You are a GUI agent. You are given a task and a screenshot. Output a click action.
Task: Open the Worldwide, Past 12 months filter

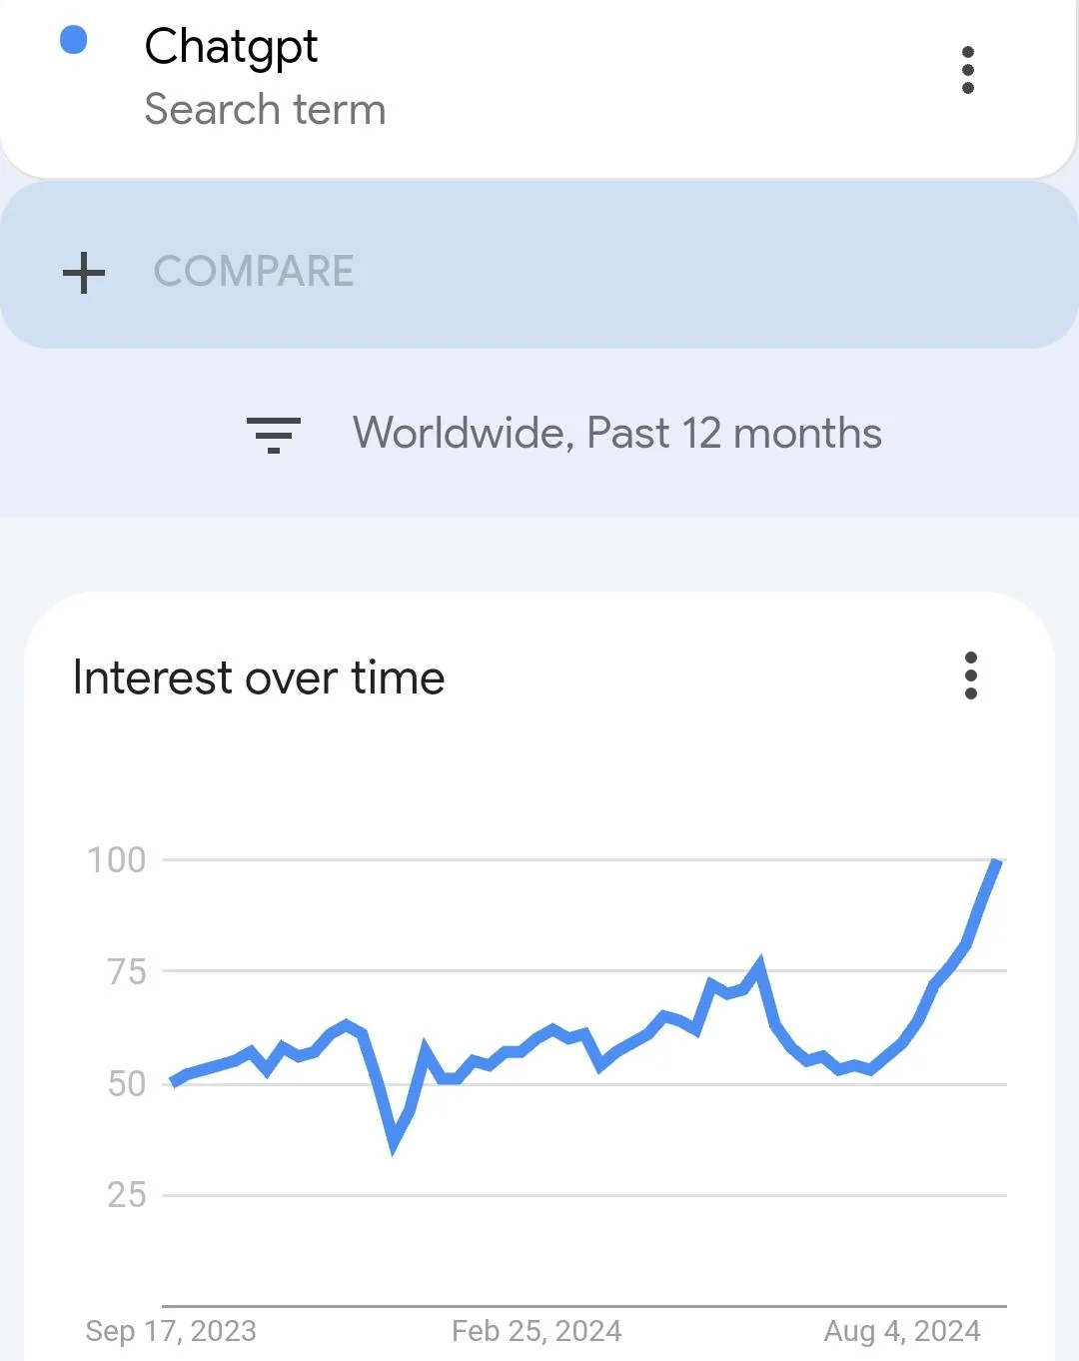[x=616, y=434]
